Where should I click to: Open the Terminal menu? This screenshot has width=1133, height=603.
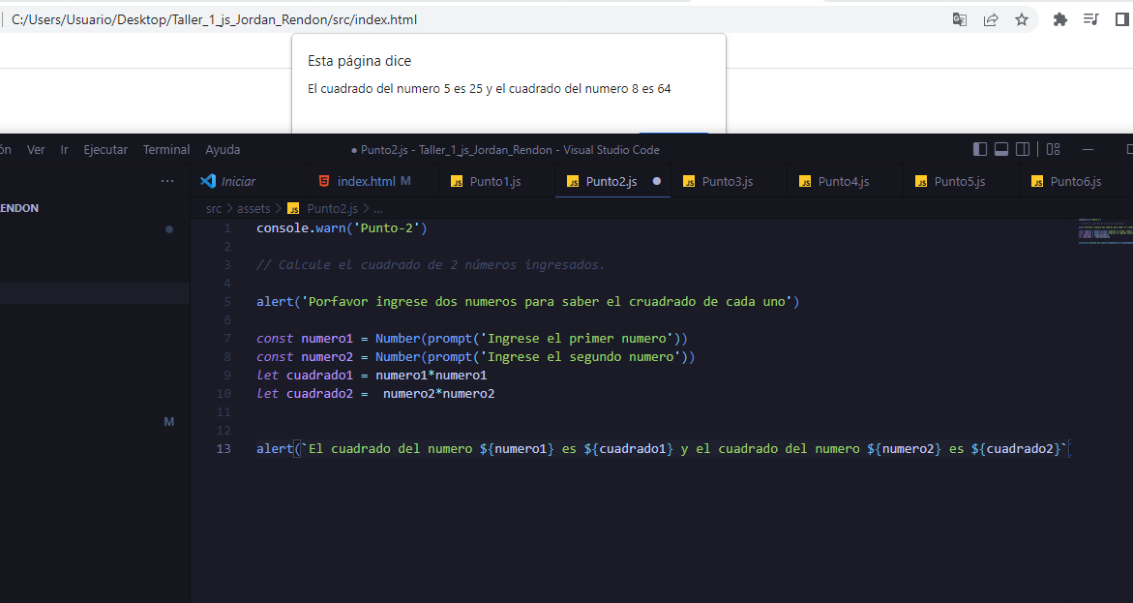(166, 150)
